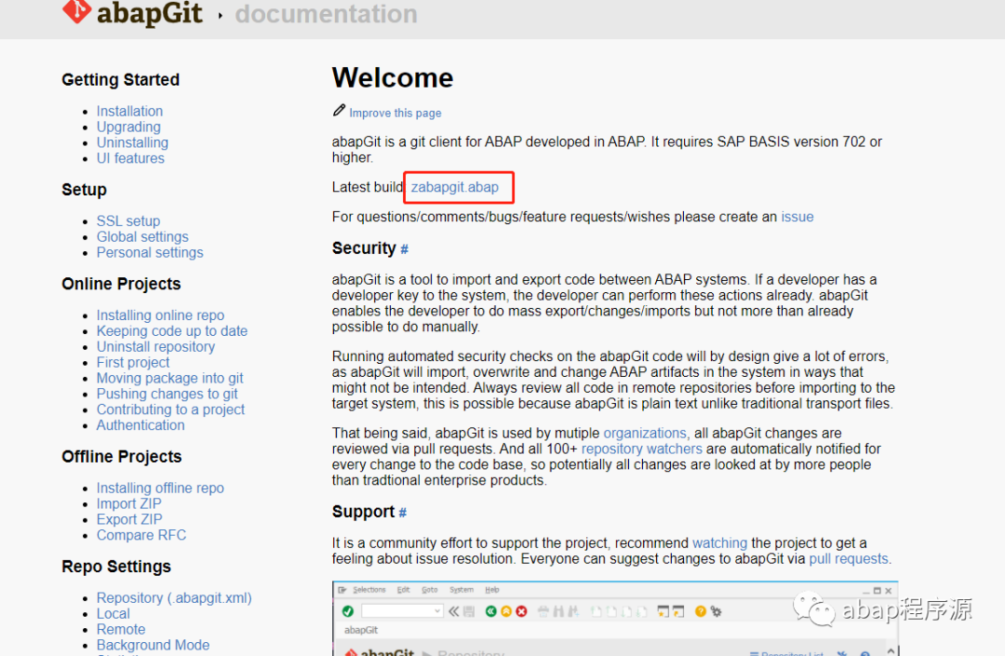
Task: Open the Selections menu in SAP window
Action: (369, 589)
